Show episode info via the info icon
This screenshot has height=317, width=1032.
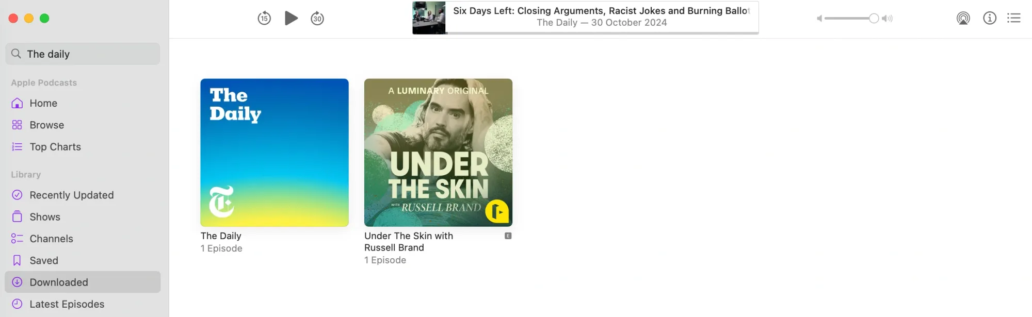(989, 18)
